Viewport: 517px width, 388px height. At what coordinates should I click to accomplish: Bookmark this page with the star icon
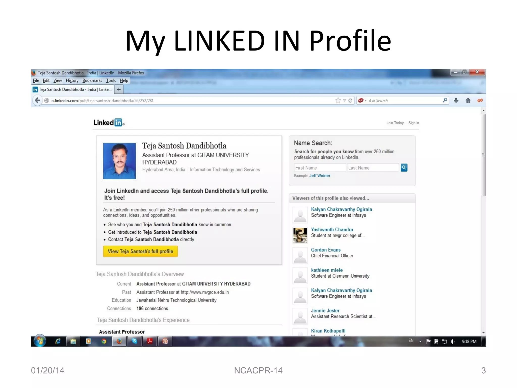pos(338,101)
